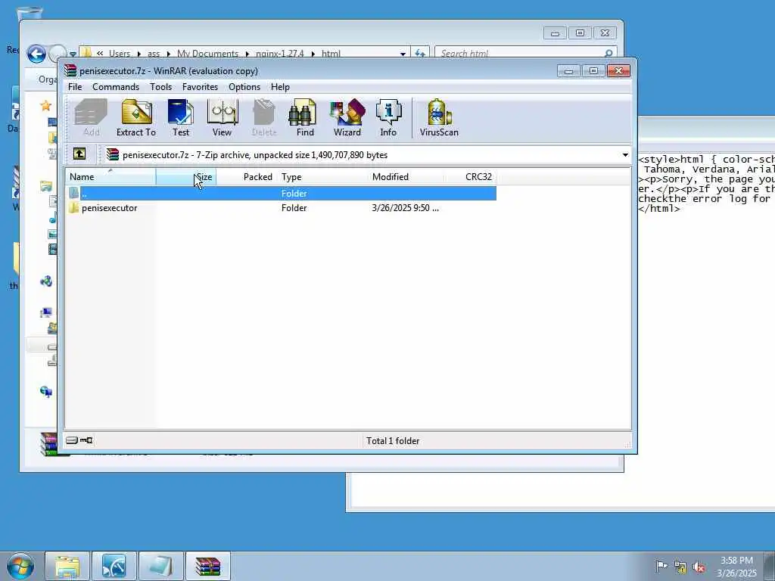Viewport: 775px width, 581px height.
Task: Sort files by Type column
Action: click(322, 177)
